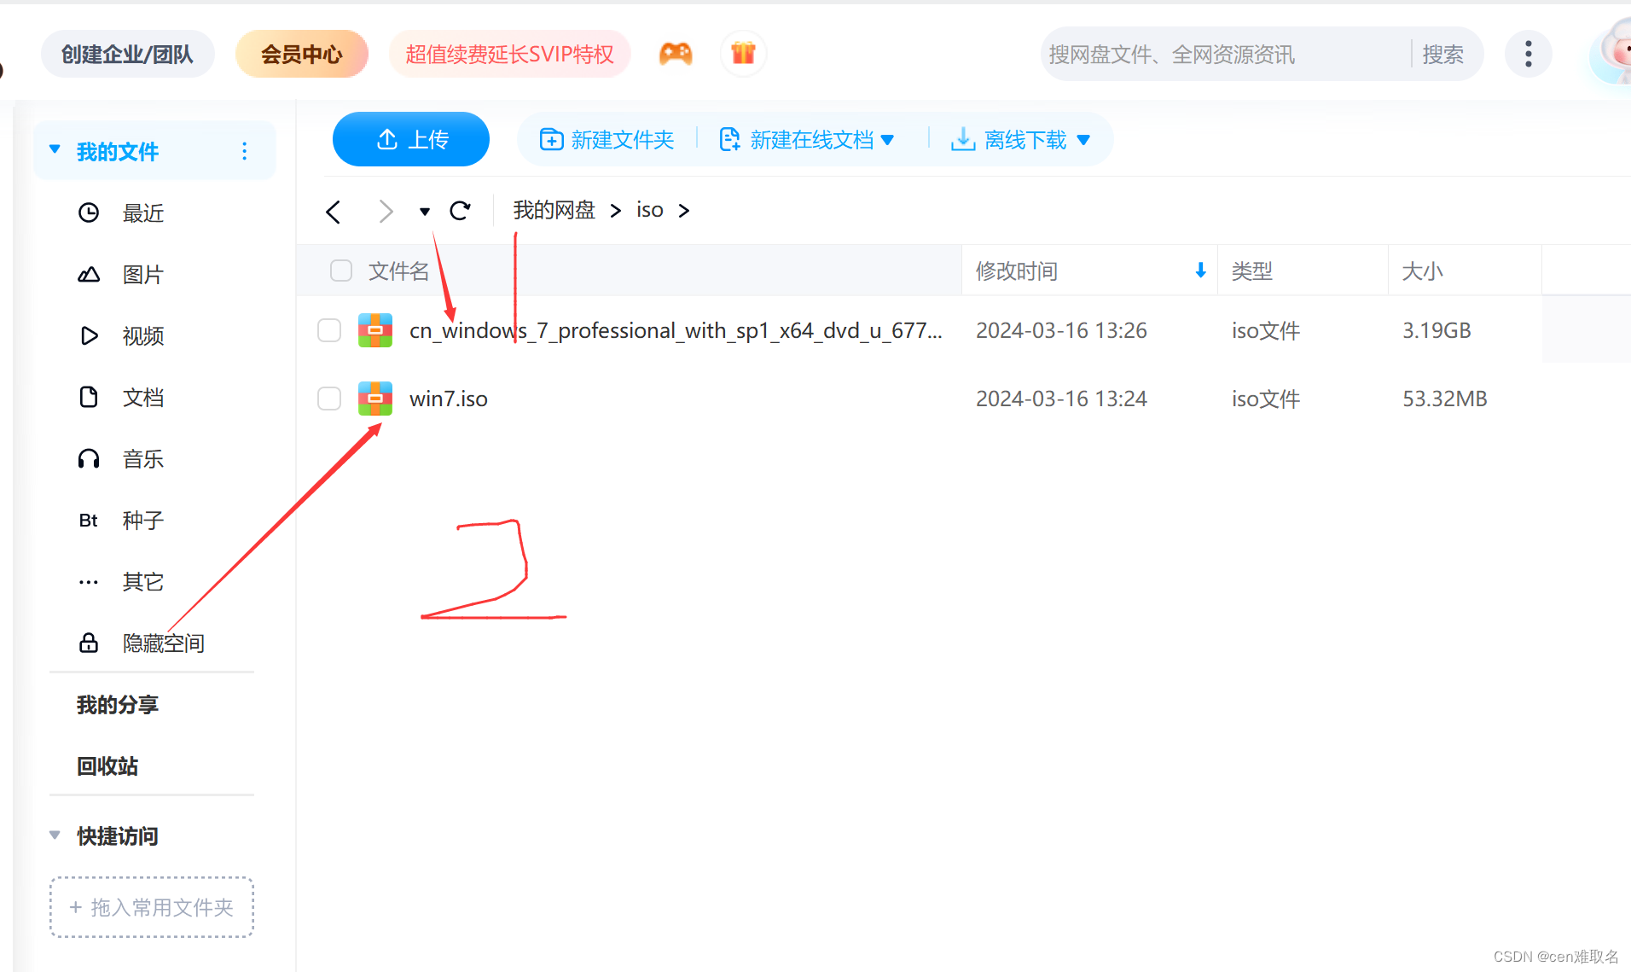
Task: Click the iso icon of cn_windows_7_professional file
Action: pos(375,330)
